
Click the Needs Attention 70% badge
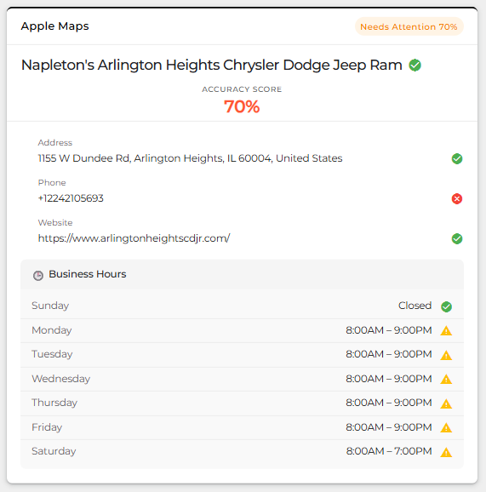point(409,26)
